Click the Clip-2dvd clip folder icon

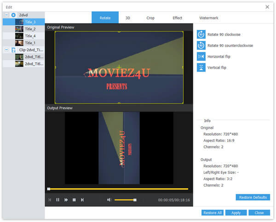(x=13, y=50)
